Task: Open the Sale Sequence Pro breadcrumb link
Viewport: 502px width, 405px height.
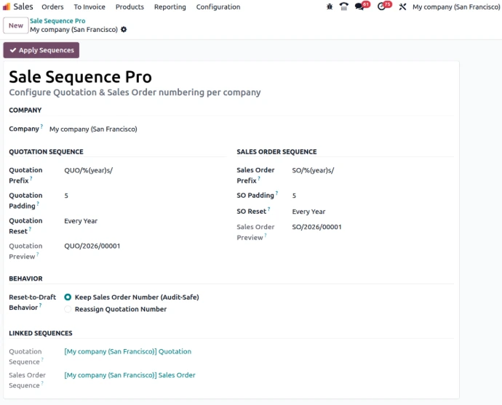Action: 57,21
